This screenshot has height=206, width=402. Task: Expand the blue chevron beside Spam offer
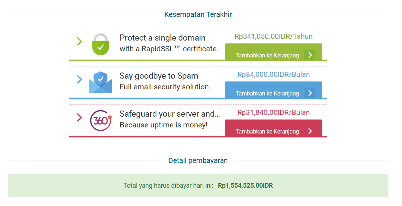point(79,79)
